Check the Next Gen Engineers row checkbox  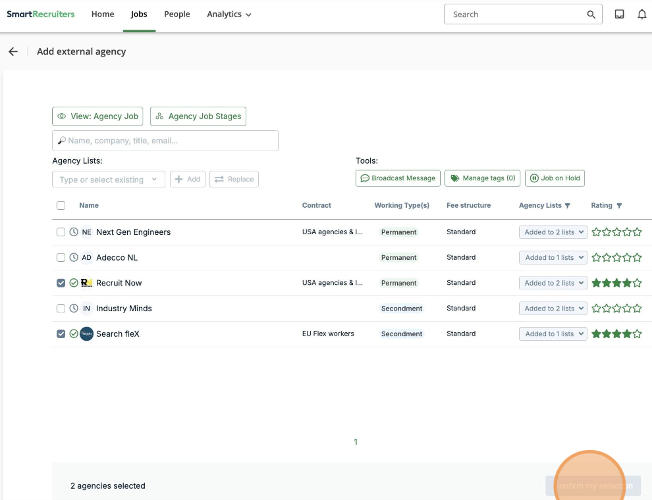pos(61,232)
